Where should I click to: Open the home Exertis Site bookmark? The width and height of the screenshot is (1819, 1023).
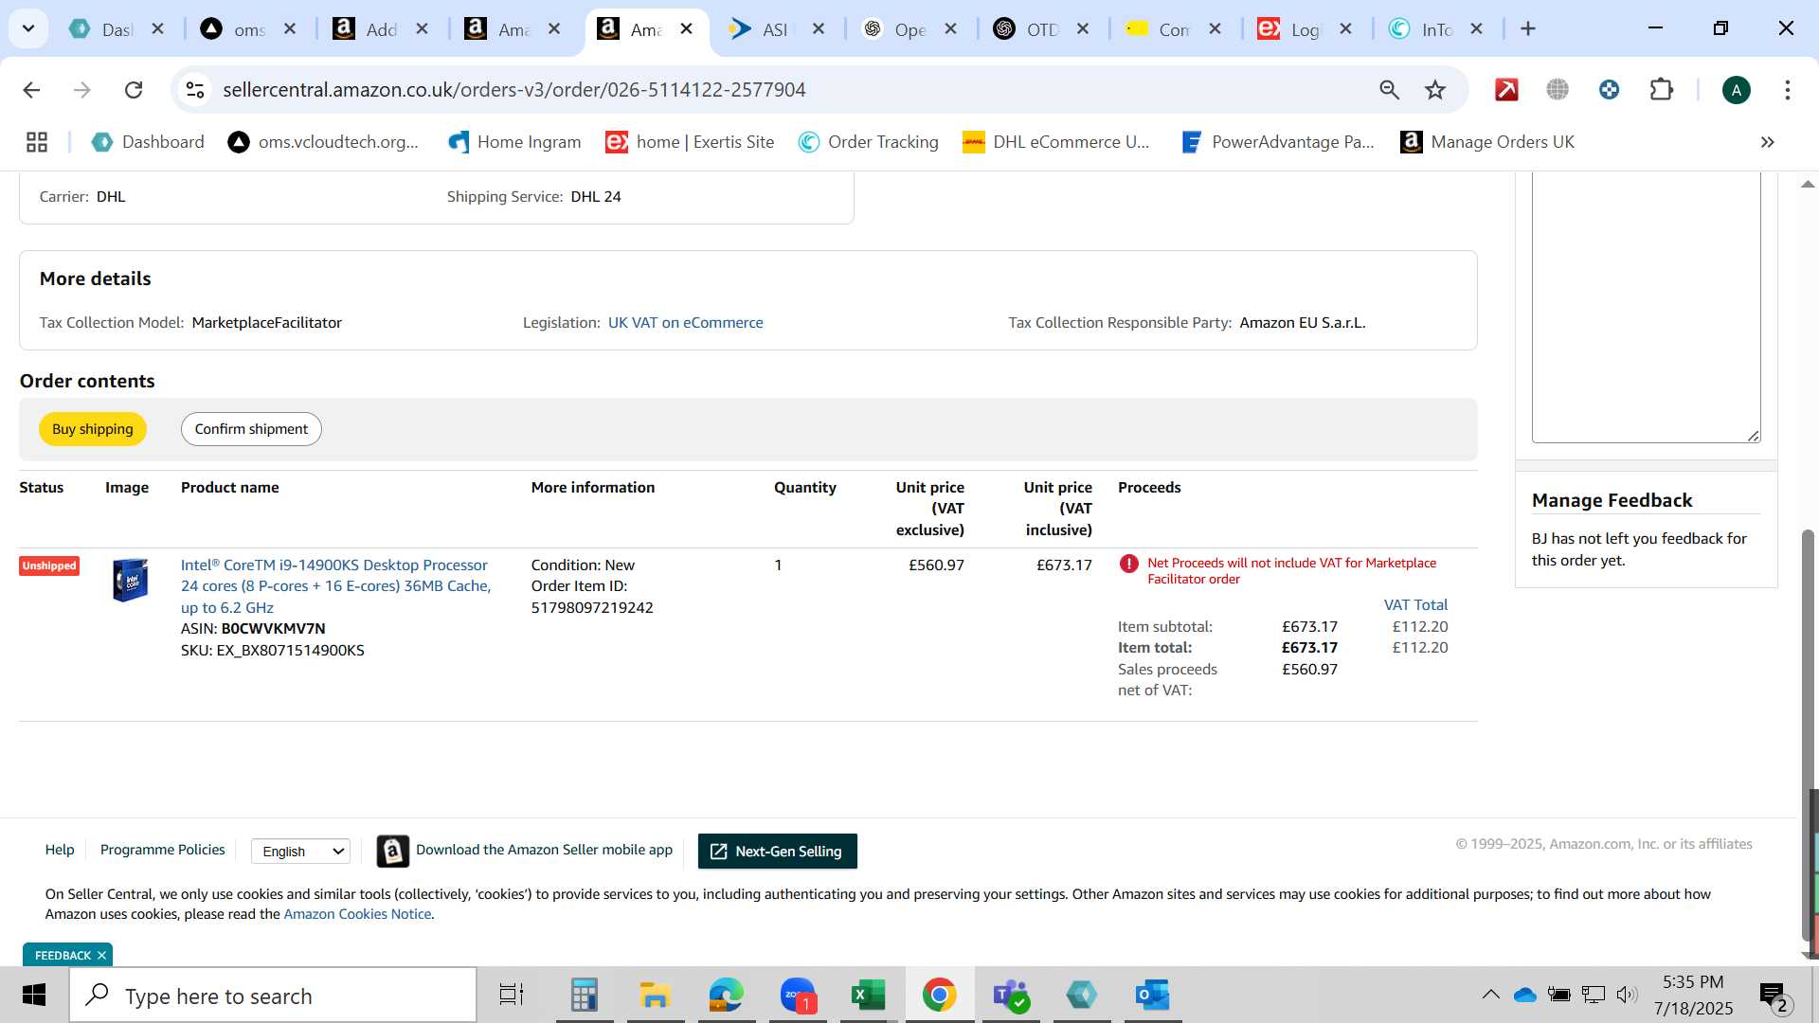(x=690, y=142)
